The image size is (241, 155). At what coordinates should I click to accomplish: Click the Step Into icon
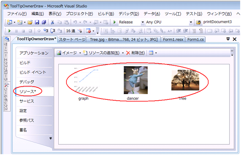(x=46, y=31)
